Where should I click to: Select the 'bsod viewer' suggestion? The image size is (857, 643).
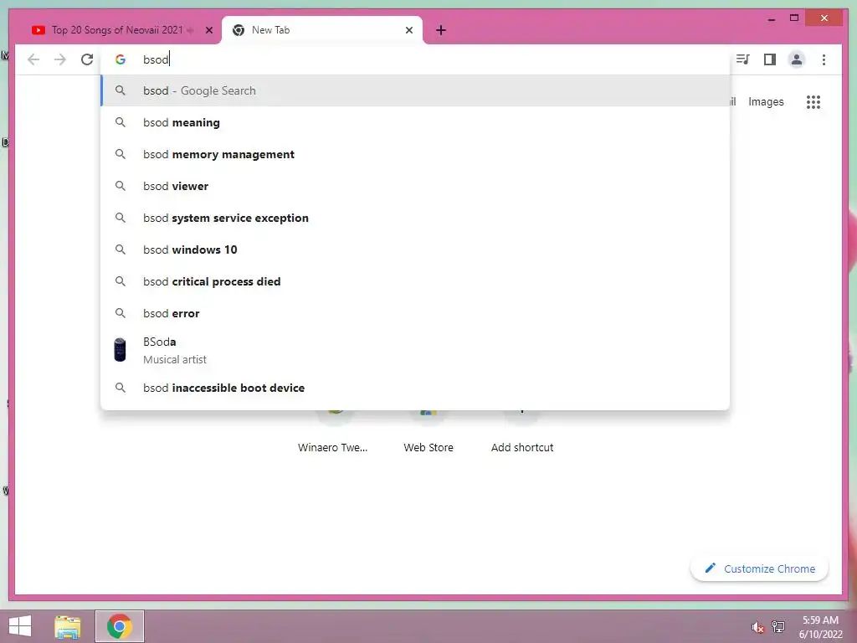tap(415, 186)
